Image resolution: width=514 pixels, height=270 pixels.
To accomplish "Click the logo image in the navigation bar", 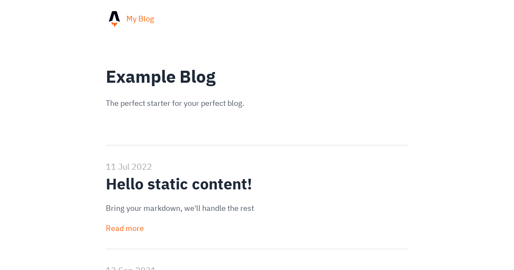I will coord(114,18).
